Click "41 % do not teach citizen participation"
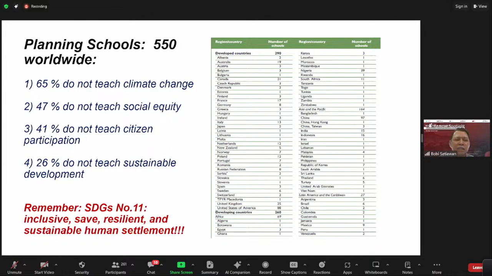The height and width of the screenshot is (276, 492). (88, 135)
